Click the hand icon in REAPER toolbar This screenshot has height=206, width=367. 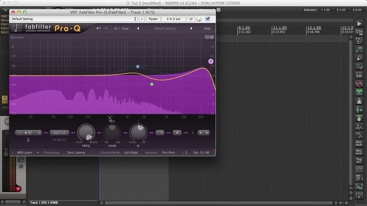tap(359, 118)
